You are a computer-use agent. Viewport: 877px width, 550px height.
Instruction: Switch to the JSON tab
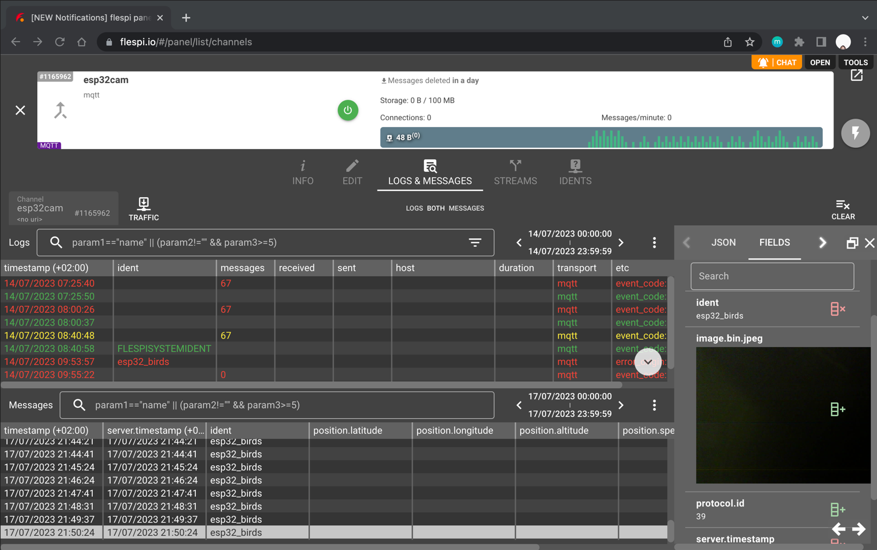pyautogui.click(x=723, y=242)
